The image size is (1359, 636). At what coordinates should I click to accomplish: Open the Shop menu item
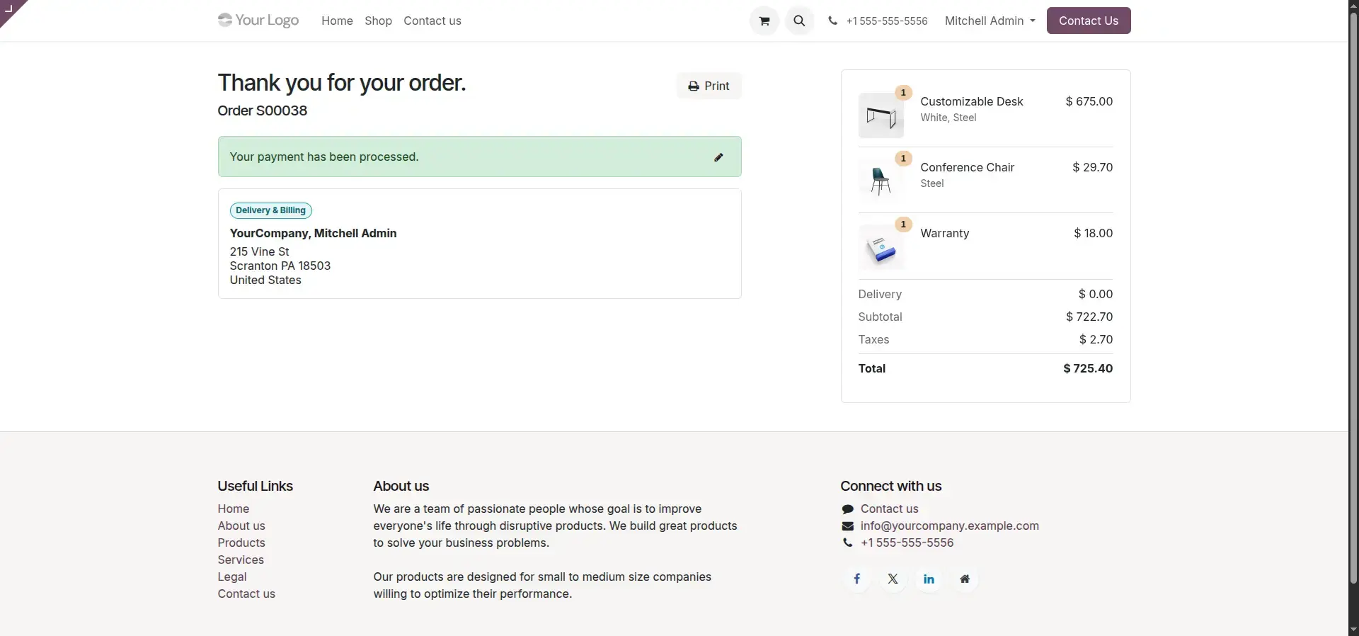[378, 21]
